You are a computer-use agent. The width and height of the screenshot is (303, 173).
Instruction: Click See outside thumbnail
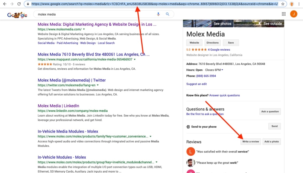tap(259, 23)
